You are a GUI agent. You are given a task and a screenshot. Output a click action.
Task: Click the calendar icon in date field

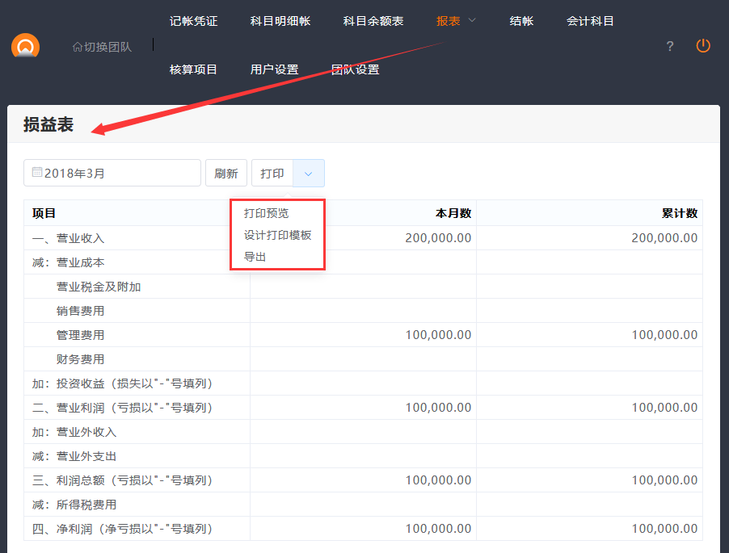coord(37,173)
